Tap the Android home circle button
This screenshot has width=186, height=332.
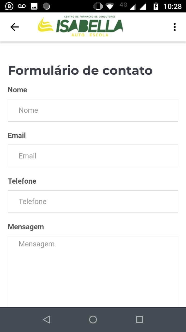pos(93,319)
